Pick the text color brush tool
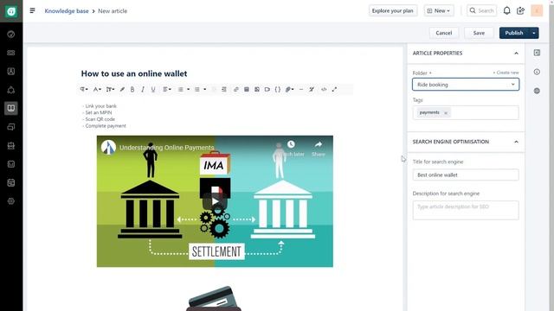554x311 pixels. point(122,90)
